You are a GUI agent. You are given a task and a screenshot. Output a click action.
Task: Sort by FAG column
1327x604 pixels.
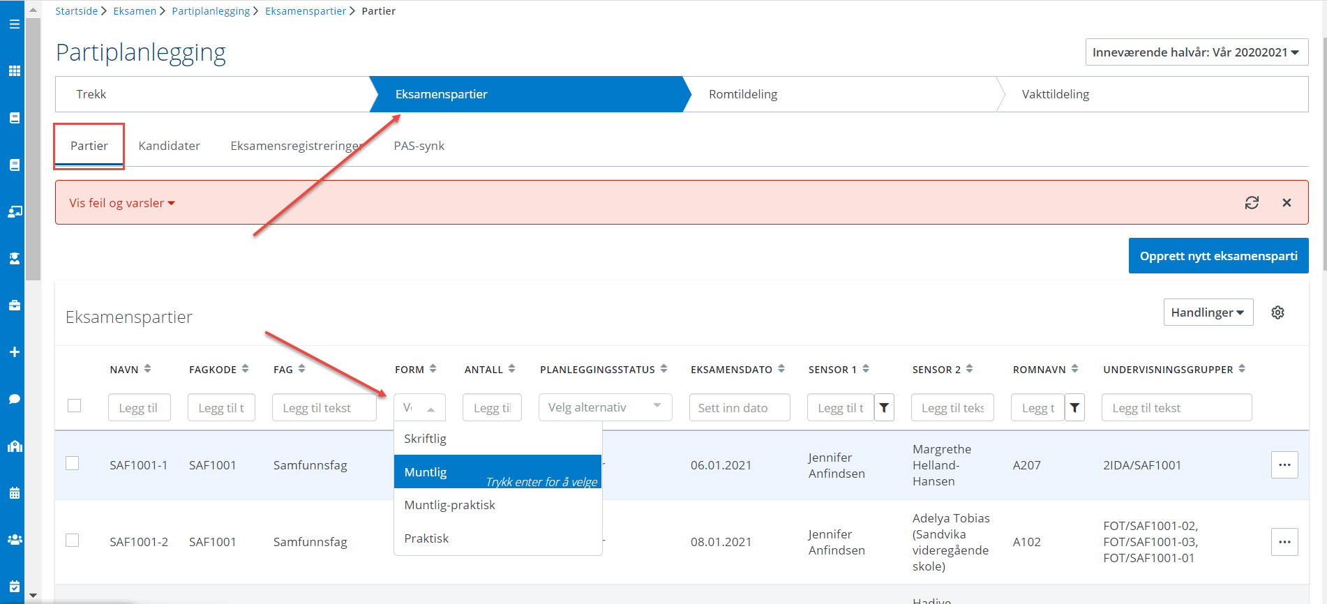pyautogui.click(x=301, y=369)
